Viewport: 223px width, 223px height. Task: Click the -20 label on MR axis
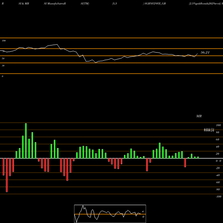(218, 168)
